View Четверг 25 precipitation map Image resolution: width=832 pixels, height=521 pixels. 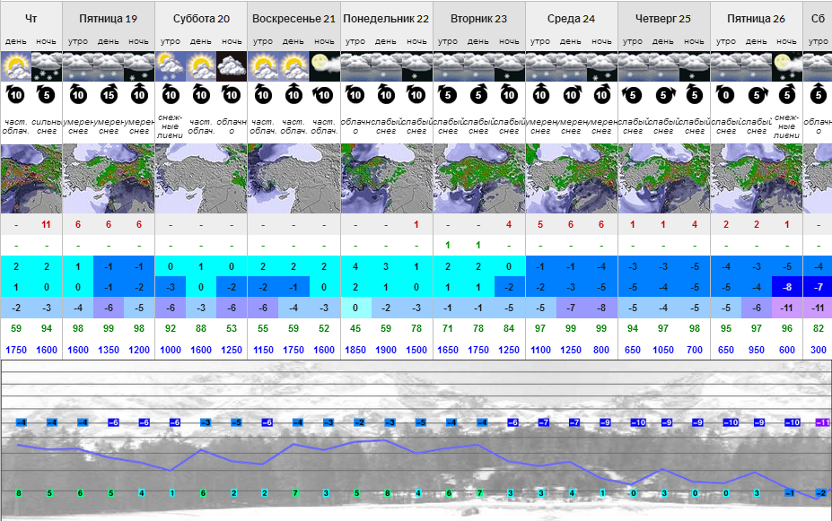664,178
